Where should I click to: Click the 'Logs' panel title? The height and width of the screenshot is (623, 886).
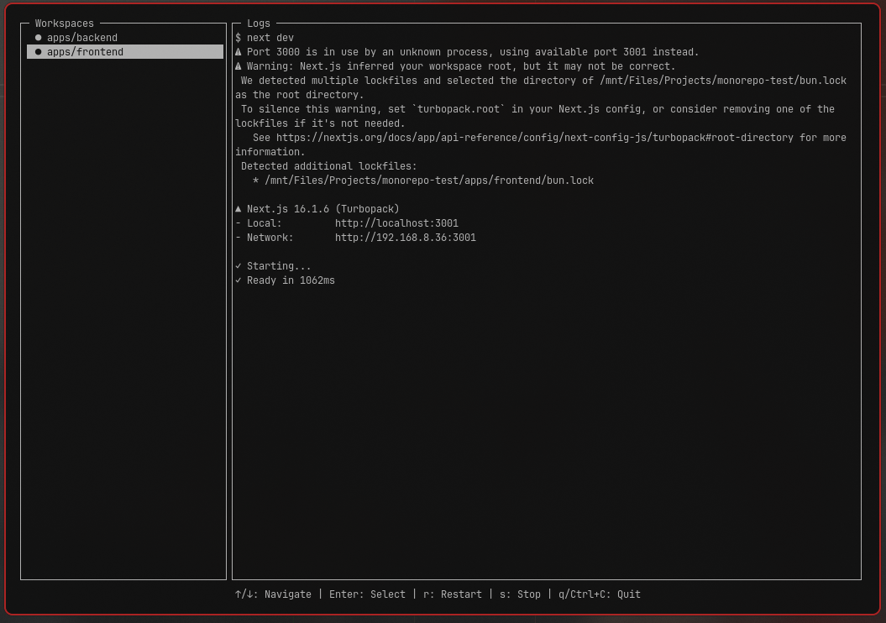click(258, 24)
